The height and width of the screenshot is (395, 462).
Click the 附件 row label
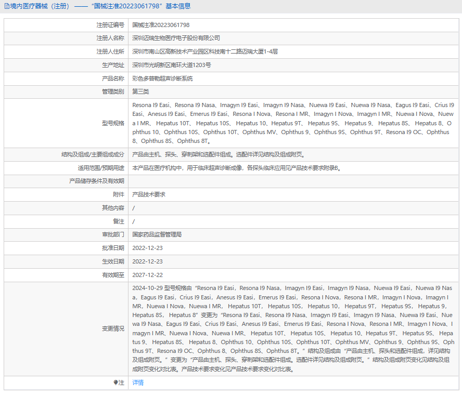[x=119, y=194]
